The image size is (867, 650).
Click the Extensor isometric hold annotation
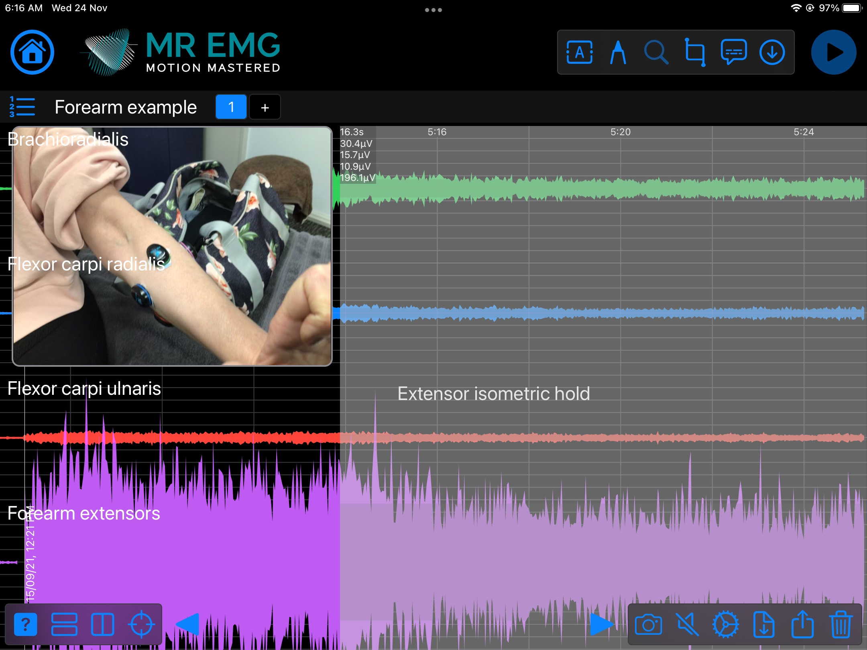click(494, 393)
